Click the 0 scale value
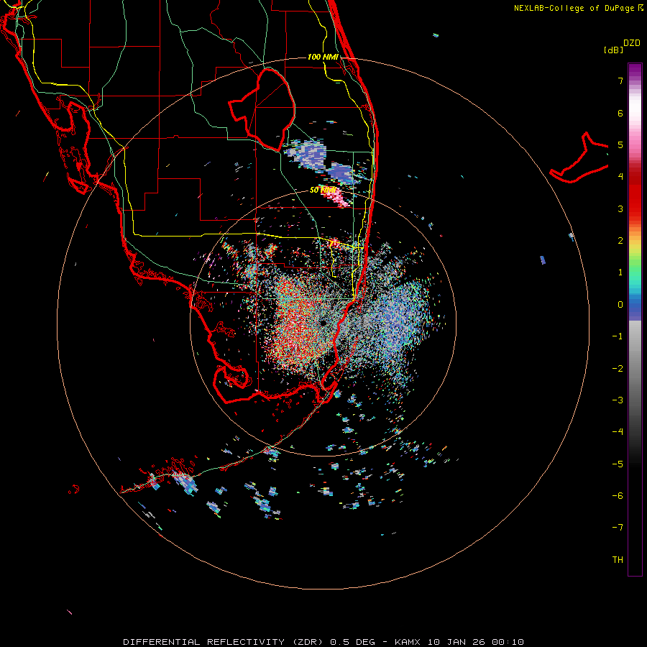This screenshot has height=647, width=647. [620, 305]
